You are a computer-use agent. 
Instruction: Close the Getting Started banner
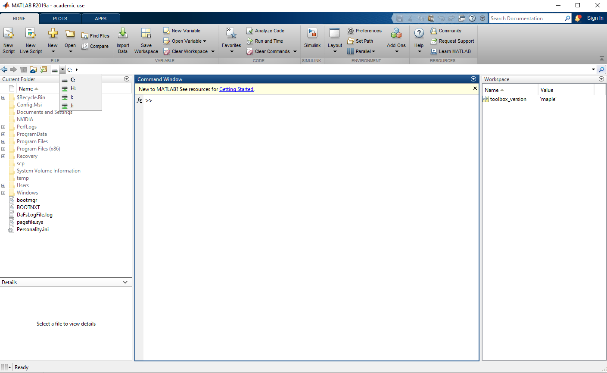point(475,88)
